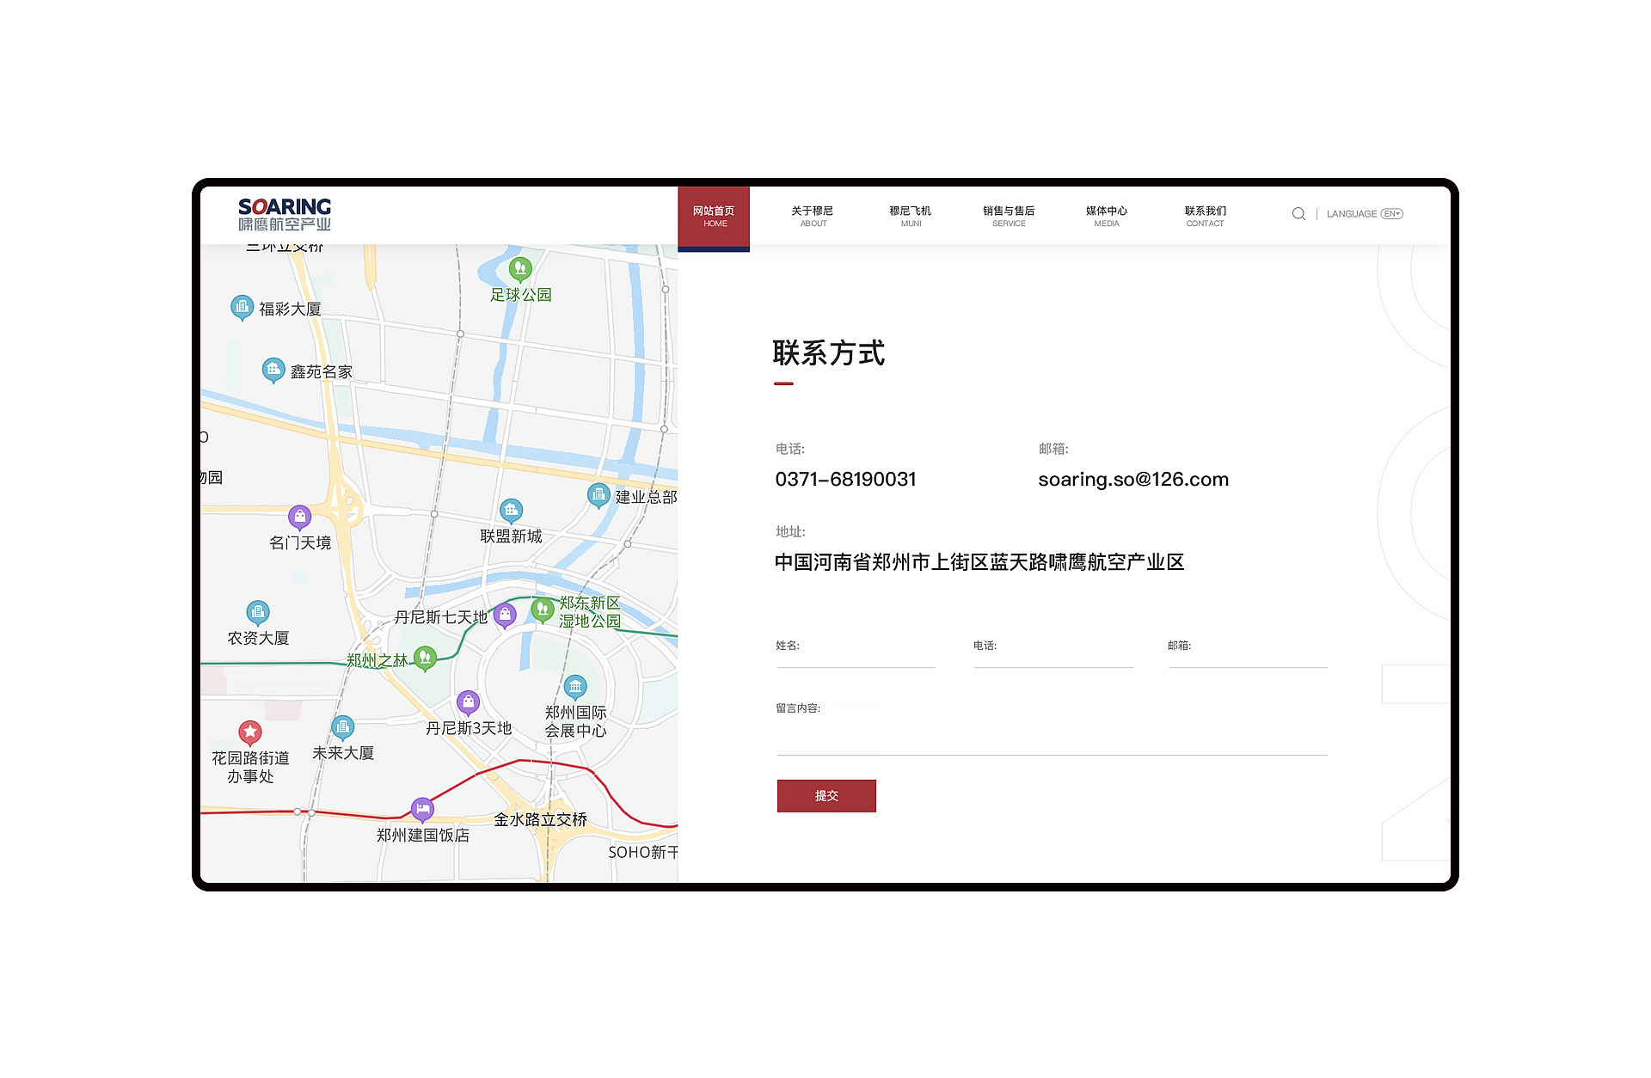Focus the 留言内容 message field
The image size is (1651, 1078).
coord(1053,729)
